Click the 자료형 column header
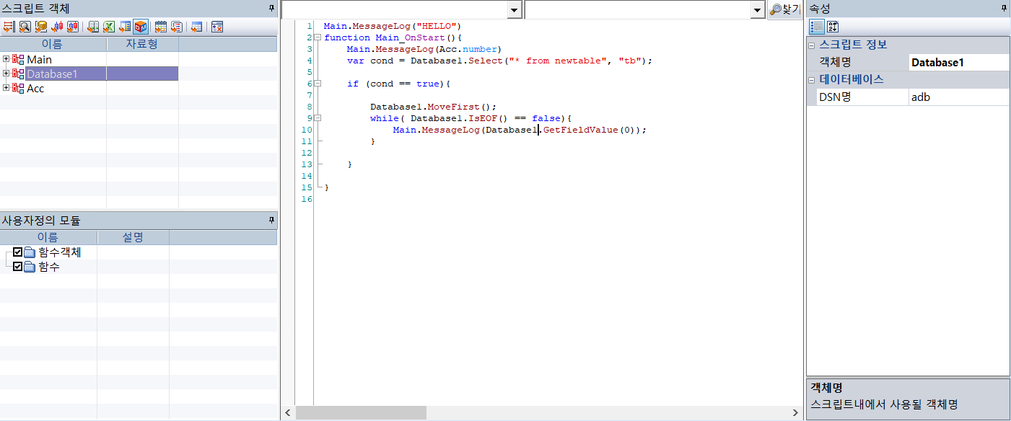The image size is (1011, 421). (x=142, y=44)
